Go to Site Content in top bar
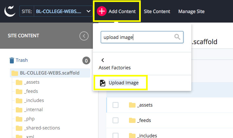233x138 pixels. tap(157, 11)
